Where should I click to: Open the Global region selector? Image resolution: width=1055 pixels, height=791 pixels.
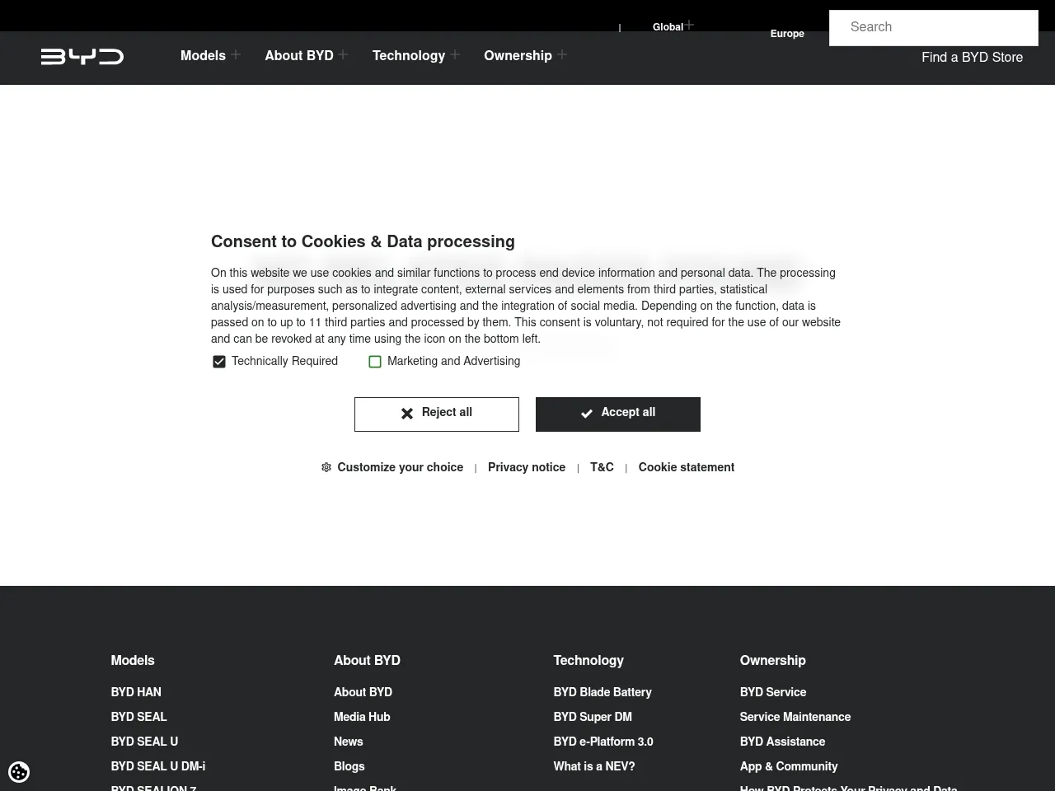pyautogui.click(x=668, y=27)
